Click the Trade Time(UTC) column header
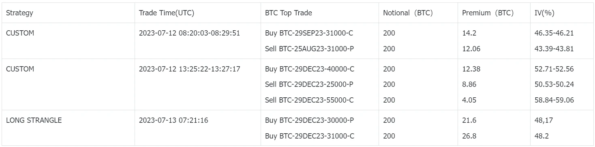Screen dimensions: 595x147 click(x=167, y=13)
